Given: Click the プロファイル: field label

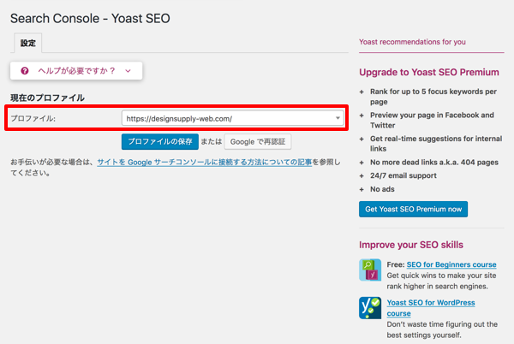Looking at the screenshot, I should click(33, 118).
